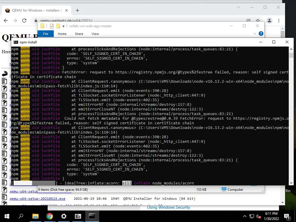Click the muted volume tray icon
Screen dimensions: 296x222
(x=258, y=216)
